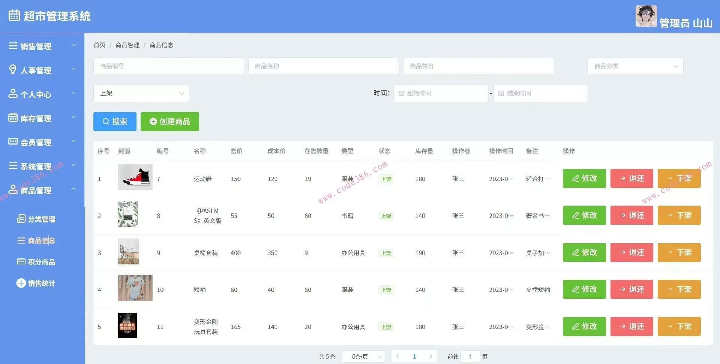
Task: Click the 库存管理 calendar-style icon
Action: (x=12, y=118)
